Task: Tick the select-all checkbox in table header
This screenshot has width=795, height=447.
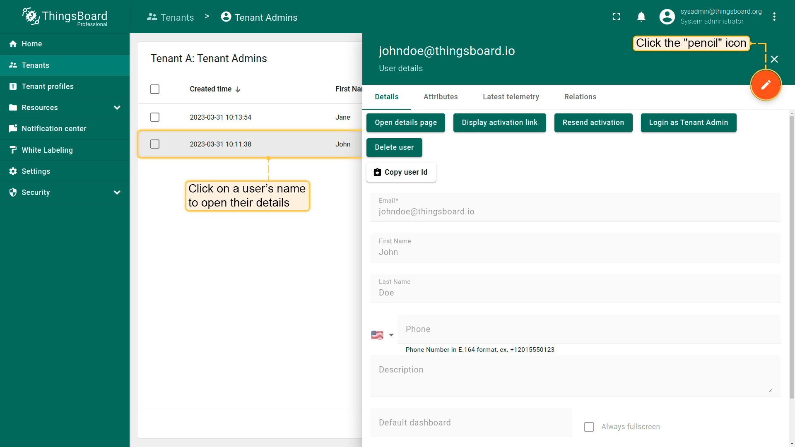Action: click(155, 89)
